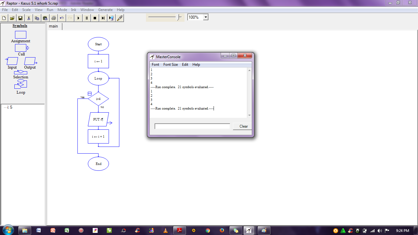Run the flowchart with the Play button
Image resolution: width=418 pixels, height=235 pixels.
(78, 18)
